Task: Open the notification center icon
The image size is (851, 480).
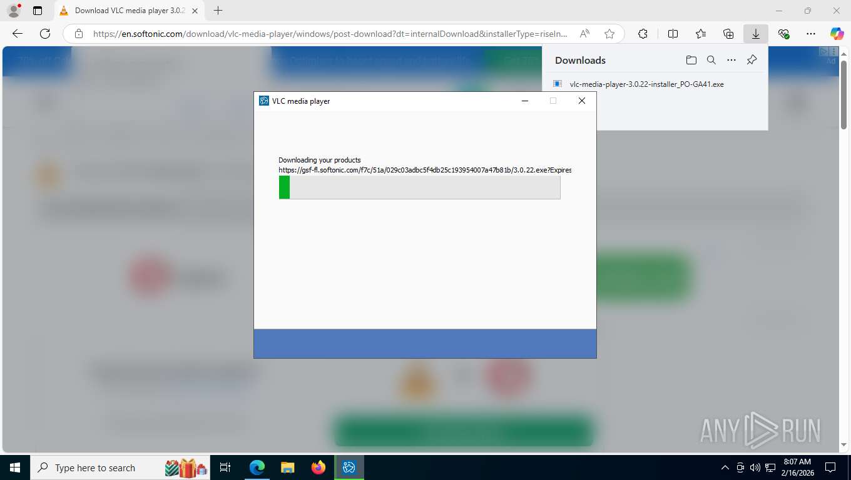Action: pyautogui.click(x=830, y=467)
